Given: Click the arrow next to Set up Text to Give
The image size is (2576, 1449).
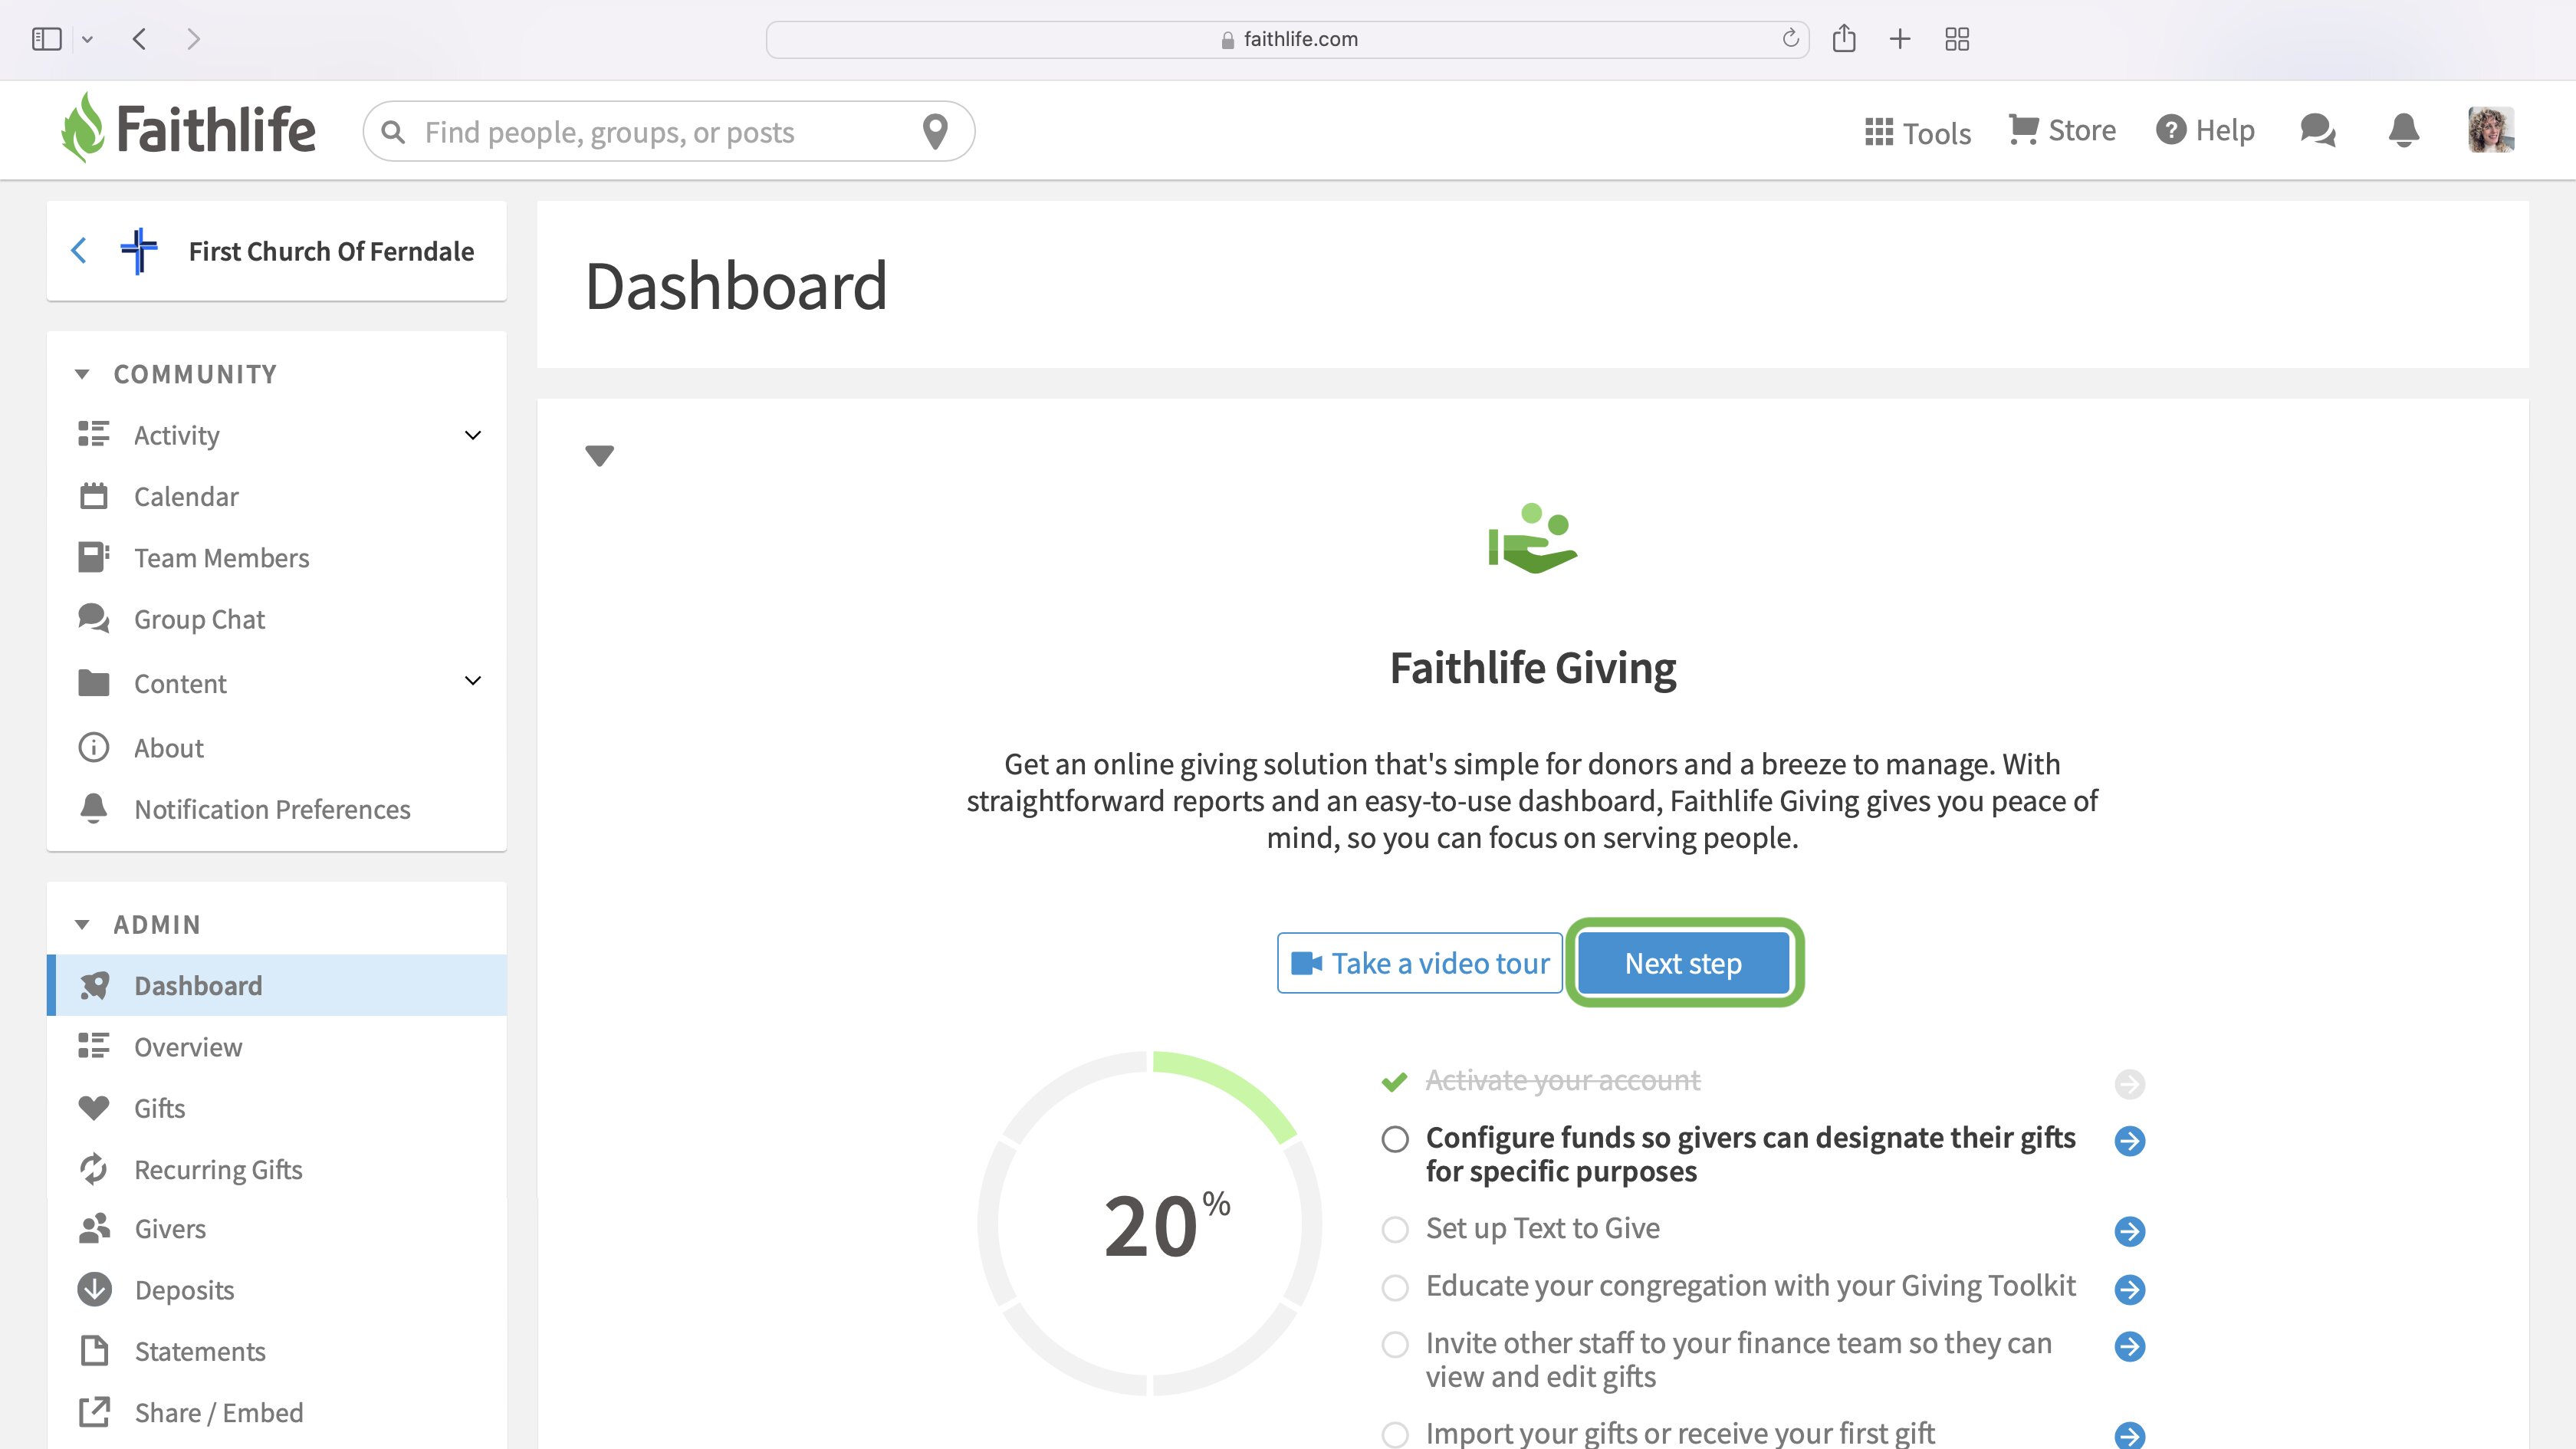Looking at the screenshot, I should coord(2130,1231).
